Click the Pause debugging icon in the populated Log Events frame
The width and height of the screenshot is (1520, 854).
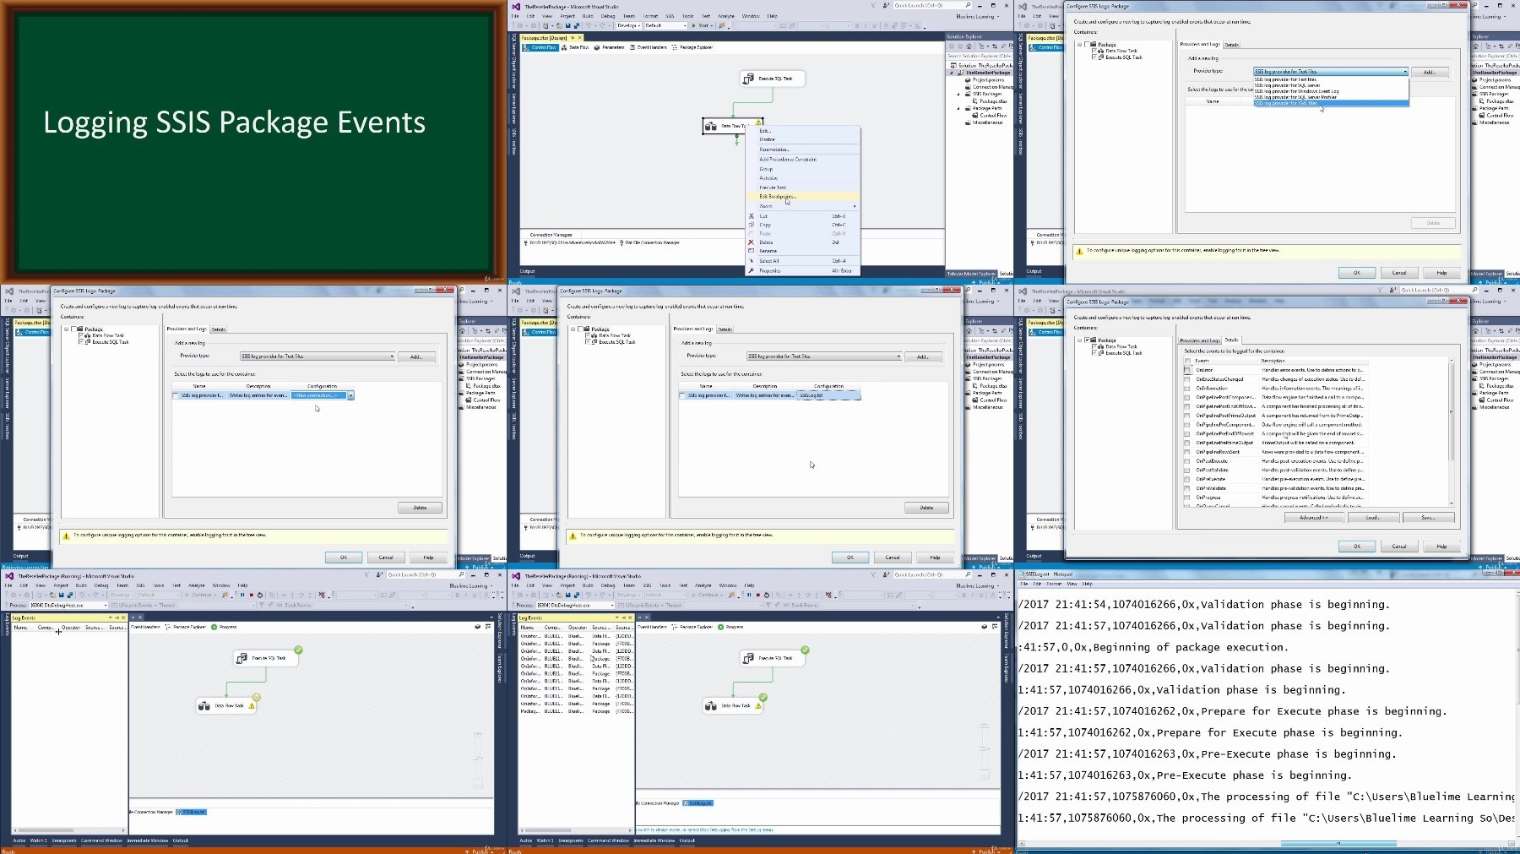[x=749, y=595]
